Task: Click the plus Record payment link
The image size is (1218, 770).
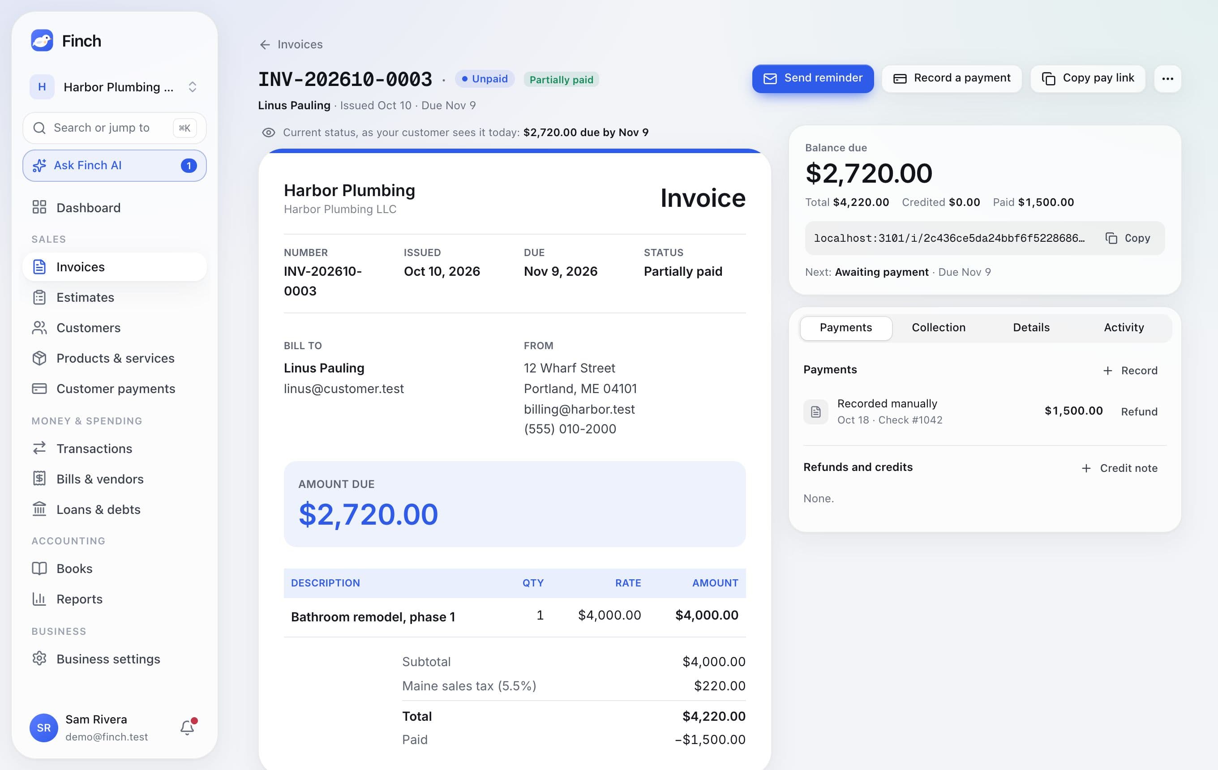Action: click(x=1130, y=371)
